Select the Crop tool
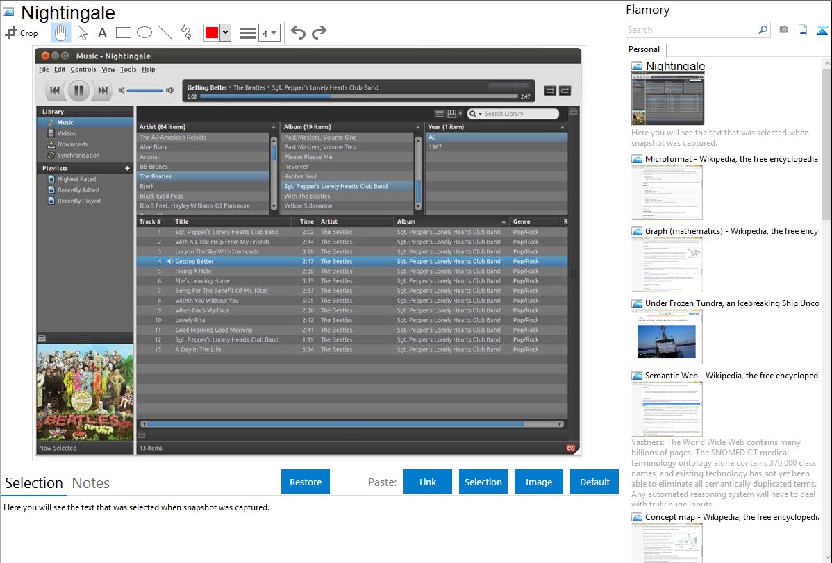This screenshot has height=563, width=832. tap(22, 33)
